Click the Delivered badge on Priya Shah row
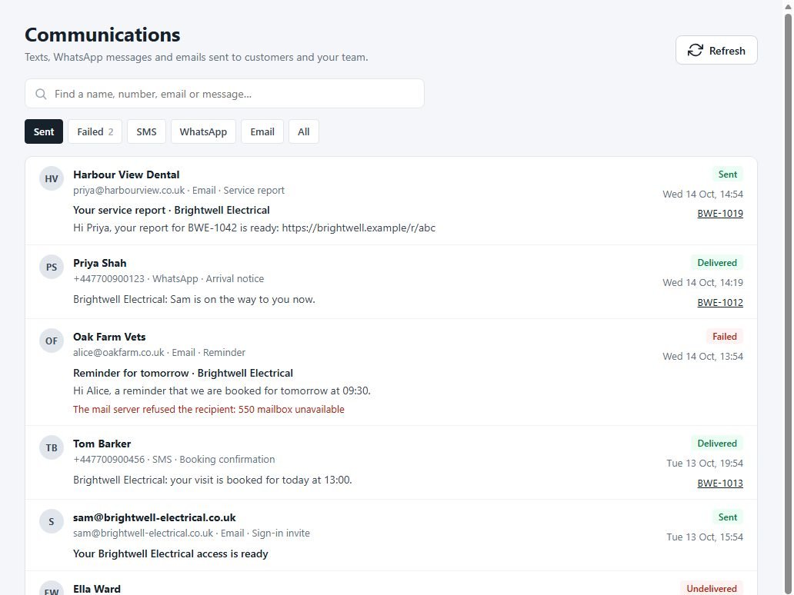 (717, 263)
